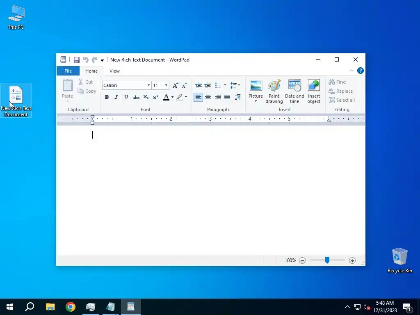Toggle Subscript formatting
Screen dimensions: 420x315
tap(146, 97)
